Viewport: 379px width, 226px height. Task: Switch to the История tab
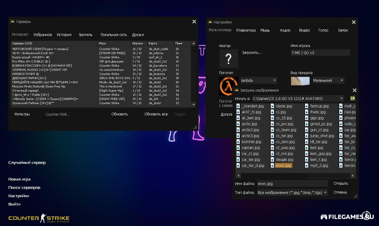pos(64,35)
